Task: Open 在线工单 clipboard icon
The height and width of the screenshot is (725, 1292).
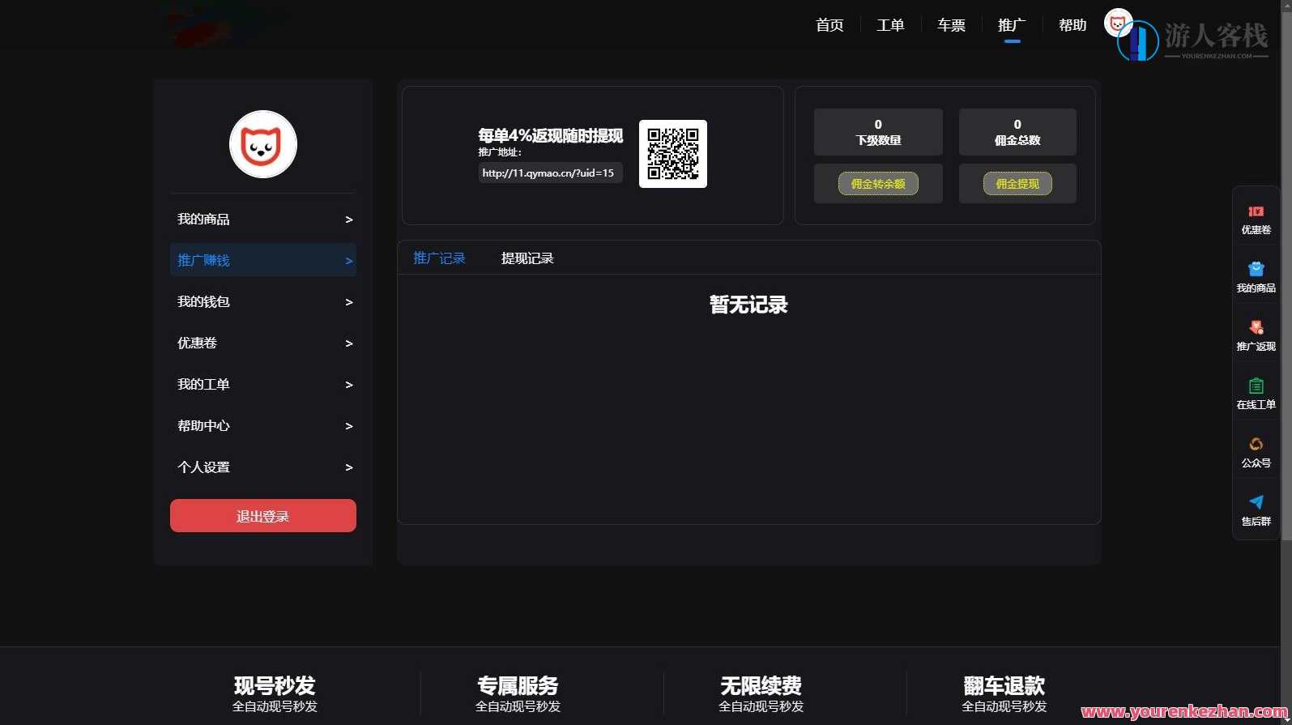Action: pyautogui.click(x=1256, y=386)
